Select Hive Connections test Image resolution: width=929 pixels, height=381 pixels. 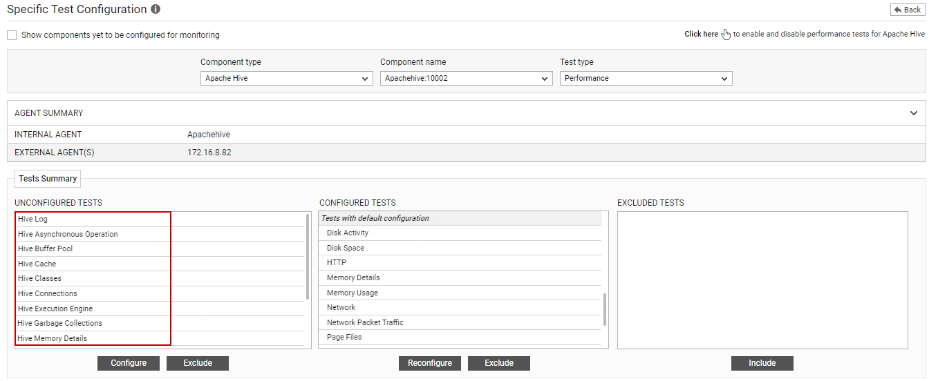160,293
